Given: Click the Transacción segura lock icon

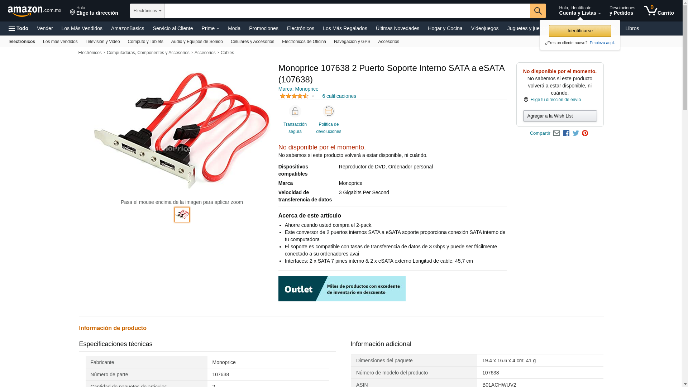Looking at the screenshot, I should pyautogui.click(x=295, y=111).
